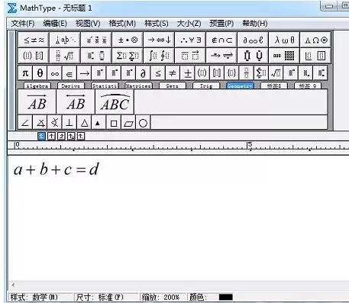Insert the ABC arc template
Screen dimensions: 349x303
[x=115, y=102]
